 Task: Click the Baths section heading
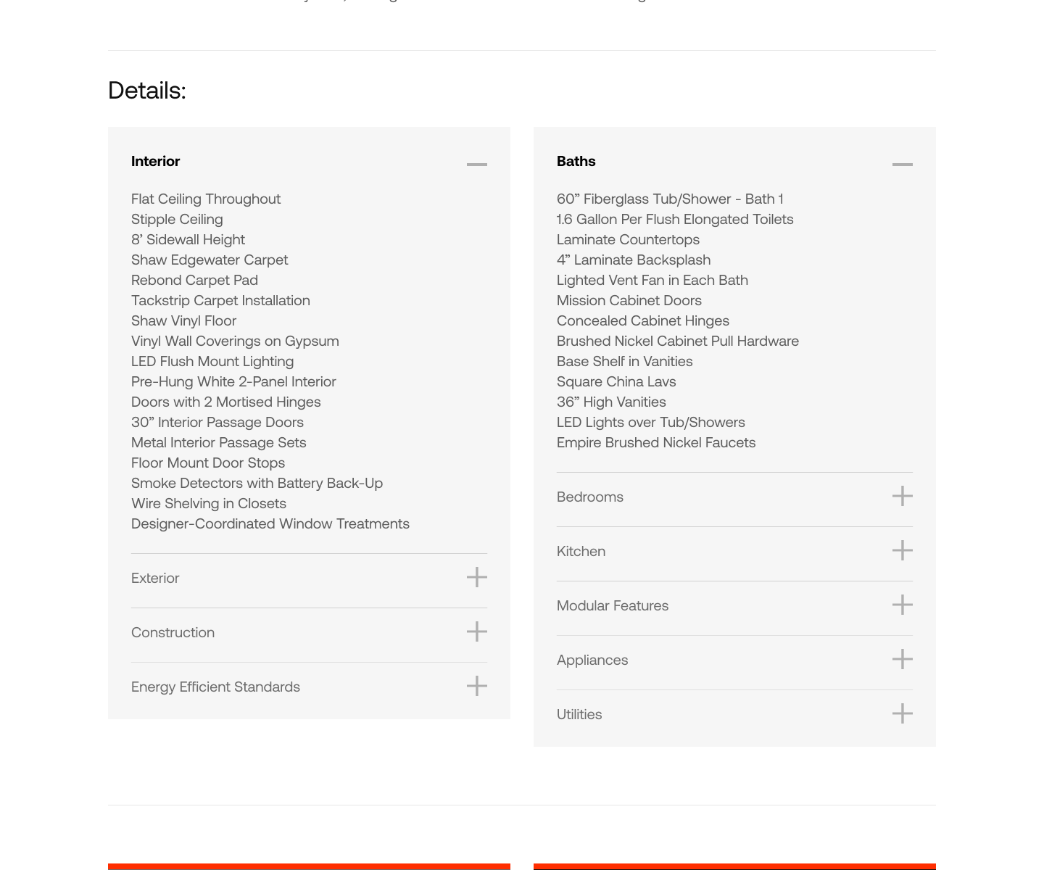click(576, 161)
